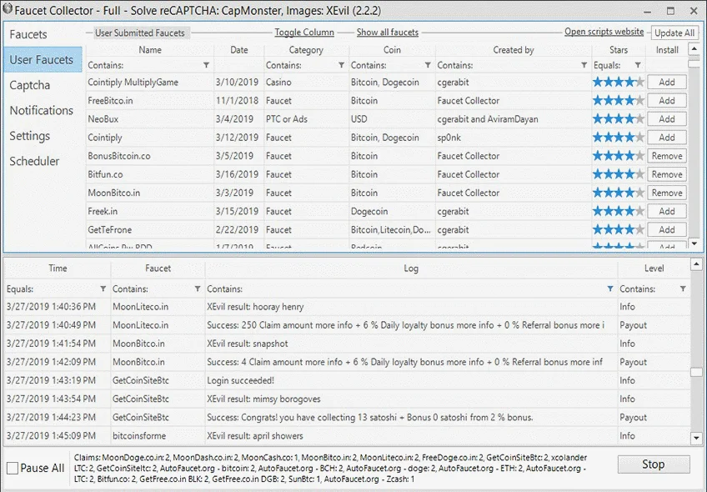Click the star rating of NeoBux
Image resolution: width=707 pixels, height=492 pixels.
point(618,119)
